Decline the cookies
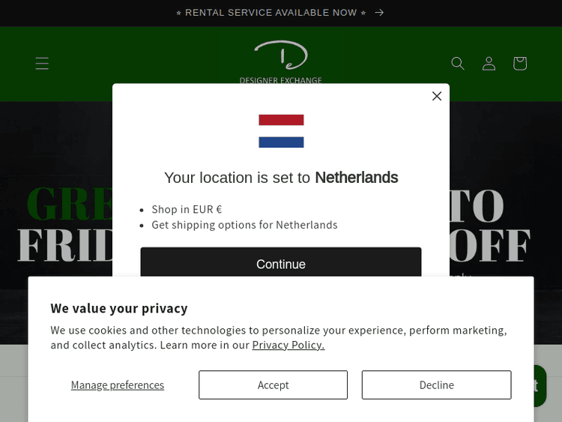The height and width of the screenshot is (422, 562). point(436,385)
